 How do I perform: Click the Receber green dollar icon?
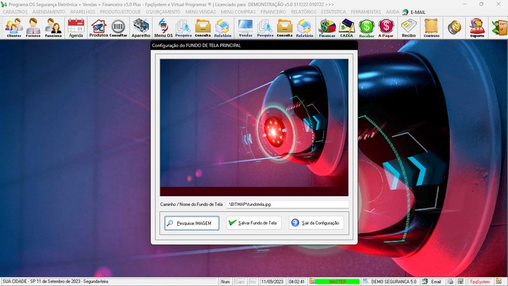pos(366,28)
